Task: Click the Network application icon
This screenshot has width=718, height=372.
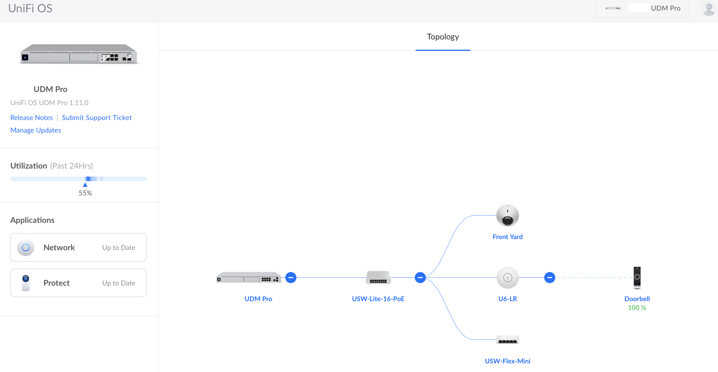Action: click(26, 247)
